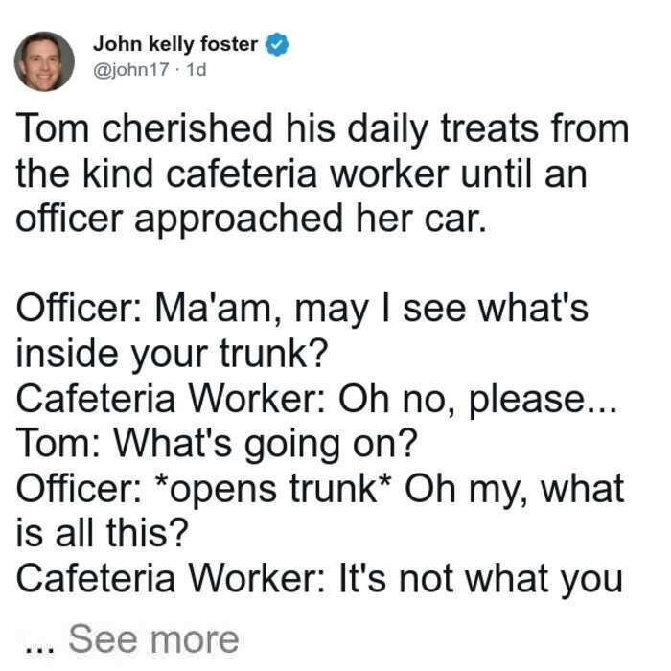The height and width of the screenshot is (671, 671).
Task: Click the ellipsis before See more
Action: pos(39,648)
